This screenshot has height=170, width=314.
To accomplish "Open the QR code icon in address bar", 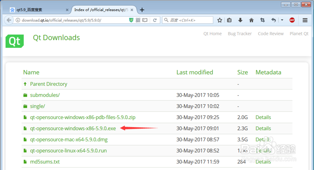I will pyautogui.click(x=138, y=20).
